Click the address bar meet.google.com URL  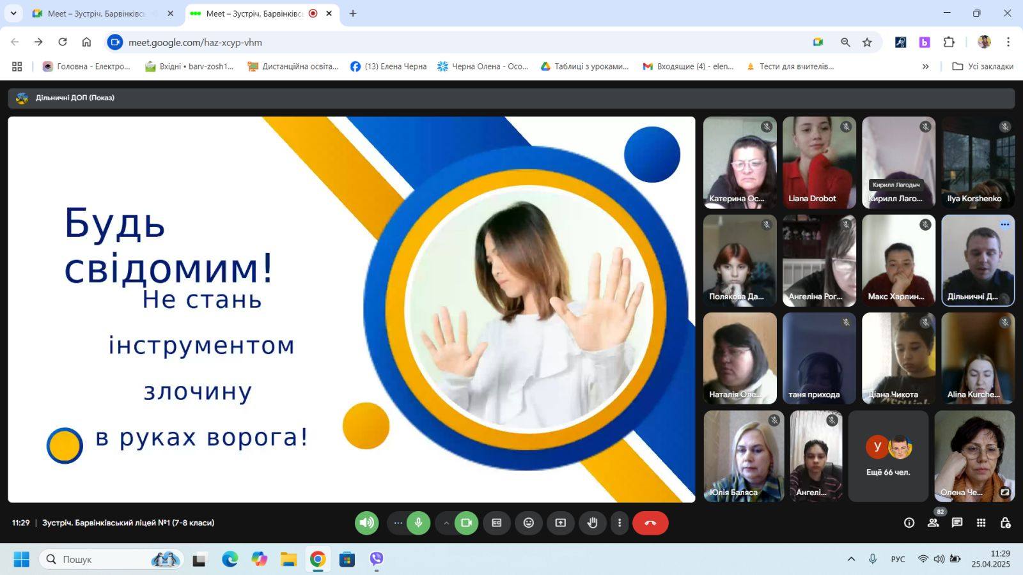pos(195,42)
